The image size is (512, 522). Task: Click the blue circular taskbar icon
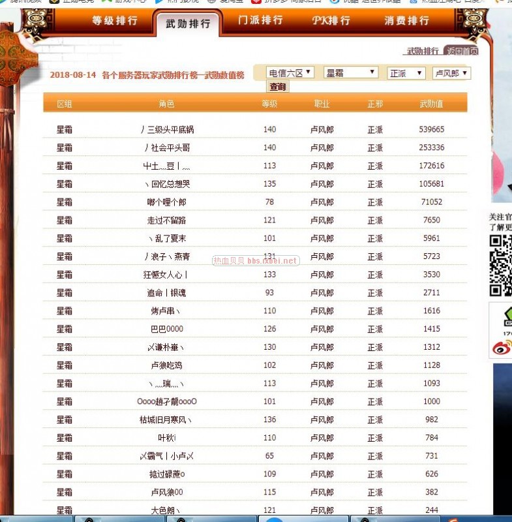click(x=276, y=519)
